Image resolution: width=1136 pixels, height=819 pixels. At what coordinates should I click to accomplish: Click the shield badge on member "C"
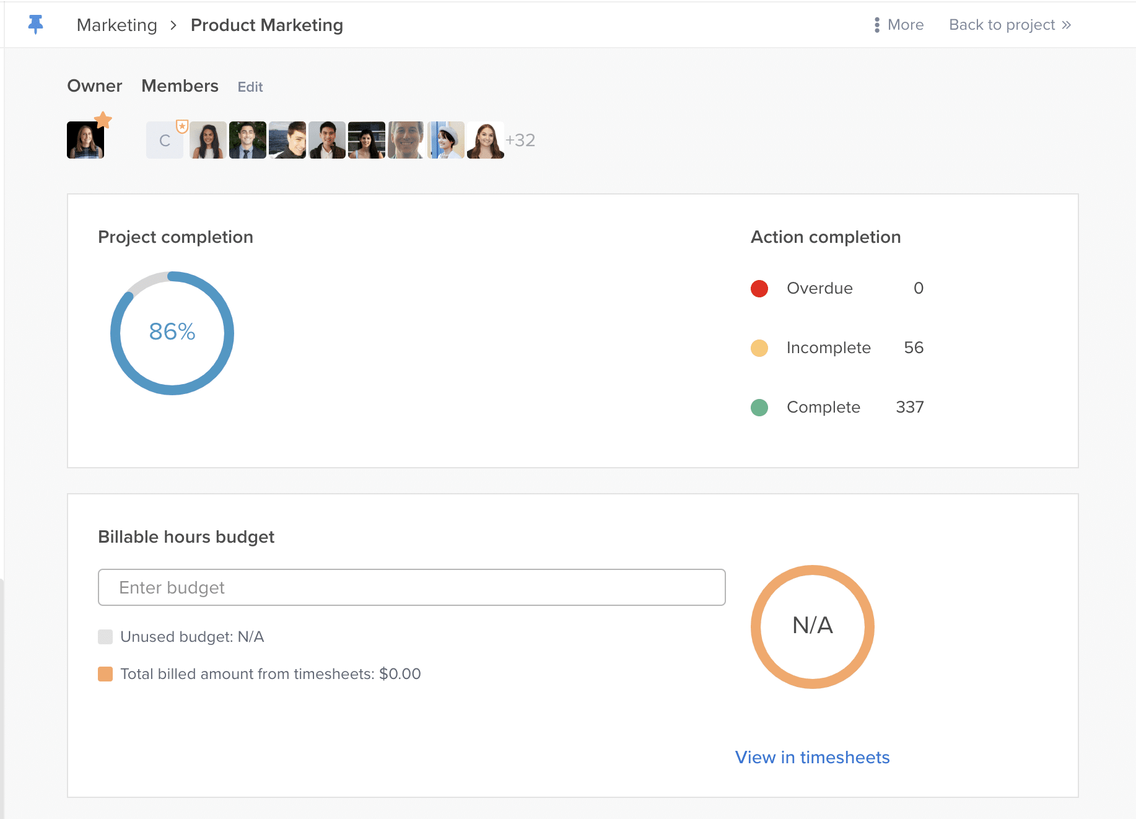click(x=181, y=125)
